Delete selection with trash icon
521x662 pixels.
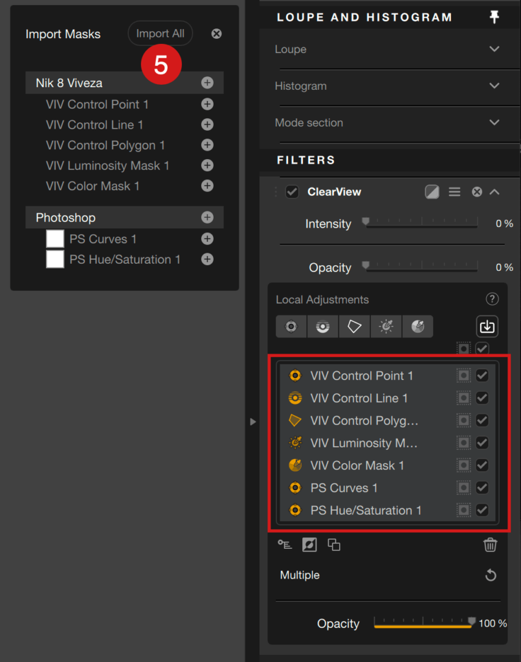[490, 544]
